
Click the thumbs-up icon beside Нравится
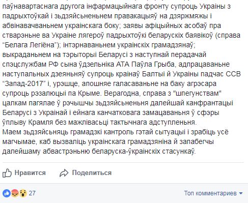7,173
